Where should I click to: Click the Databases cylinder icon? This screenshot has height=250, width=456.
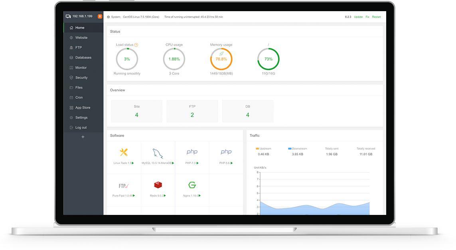71,57
